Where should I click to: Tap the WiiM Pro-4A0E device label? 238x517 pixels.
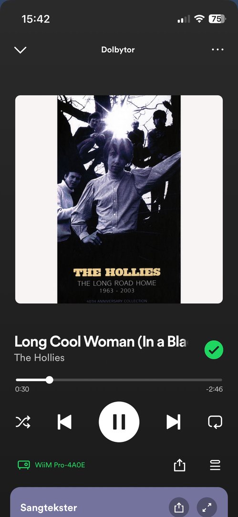[x=60, y=465]
